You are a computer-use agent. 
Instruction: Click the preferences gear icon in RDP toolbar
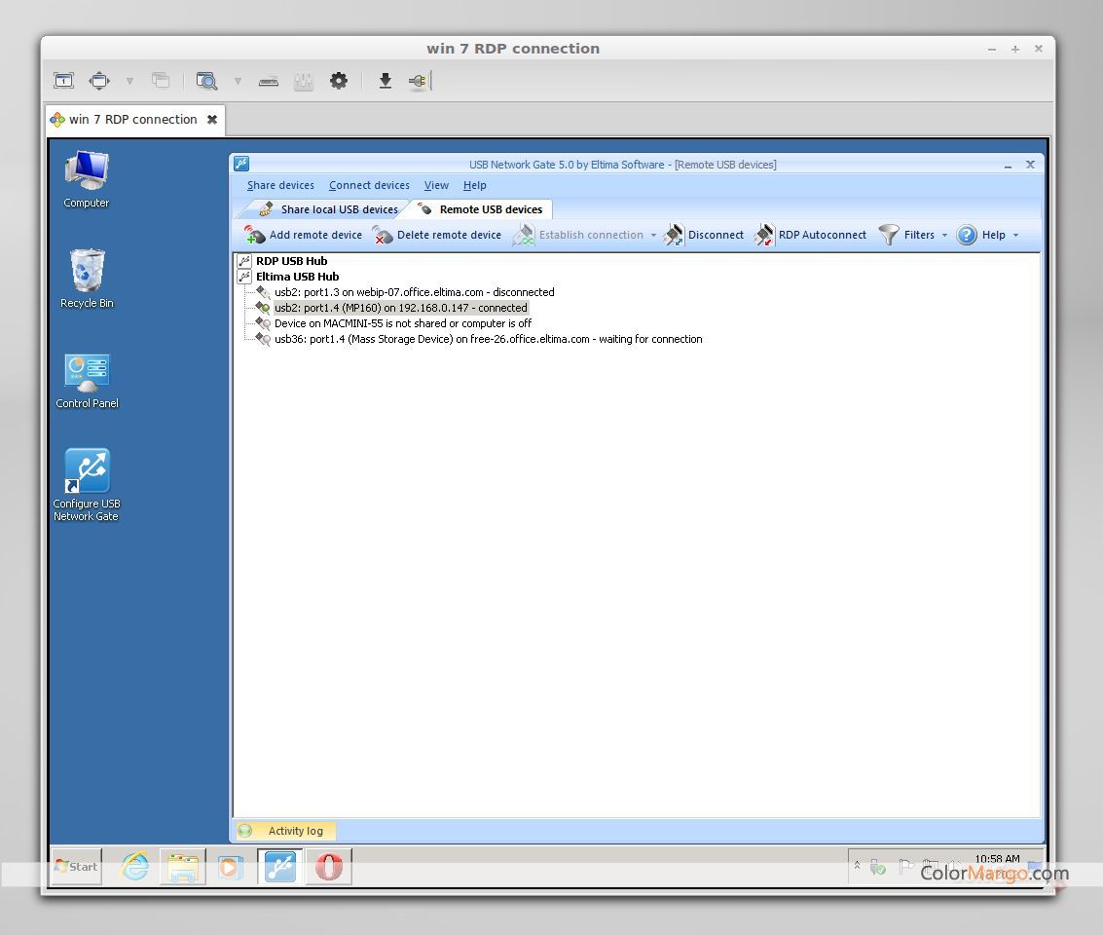[x=339, y=82]
